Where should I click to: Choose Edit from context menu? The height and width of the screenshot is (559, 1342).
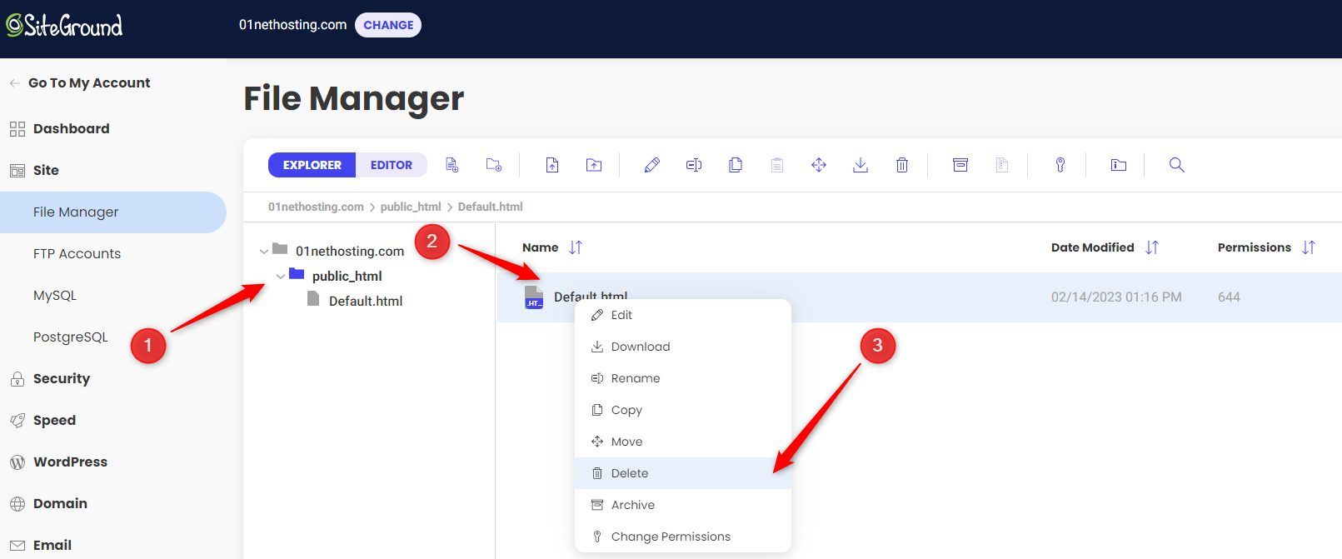tap(682, 315)
